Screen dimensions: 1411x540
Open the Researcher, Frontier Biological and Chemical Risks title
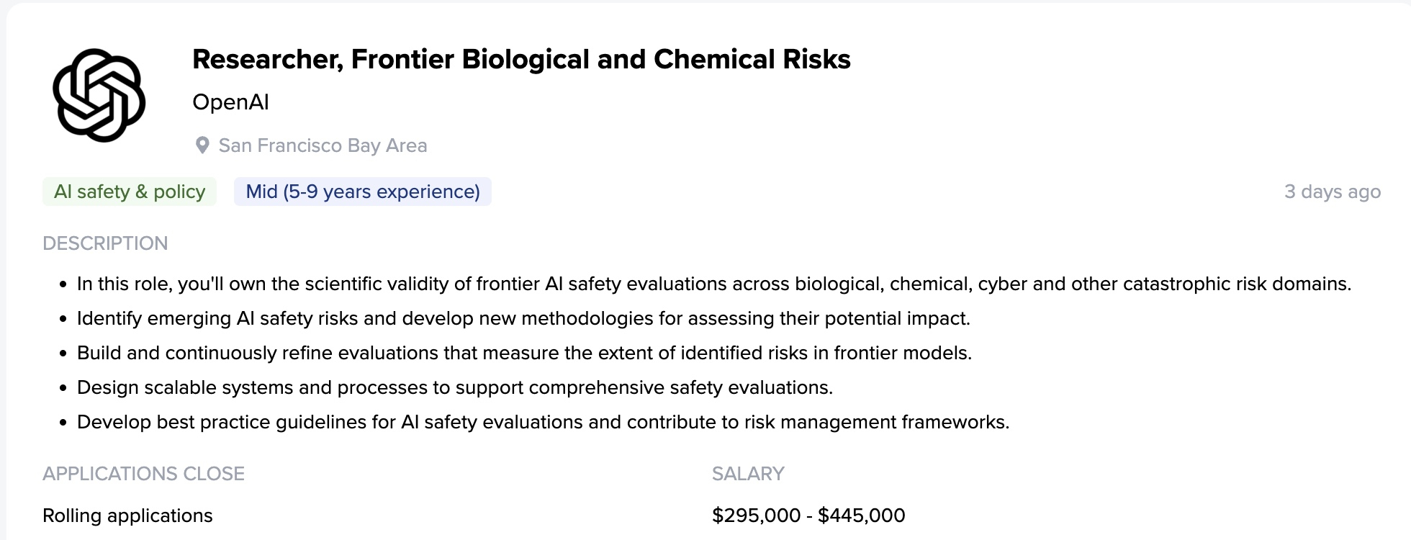(521, 59)
